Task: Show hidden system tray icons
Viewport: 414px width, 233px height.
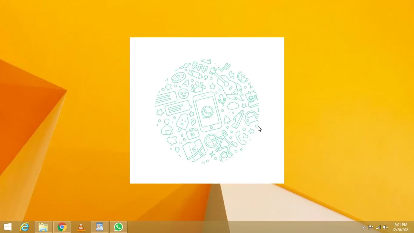Action: (364, 227)
